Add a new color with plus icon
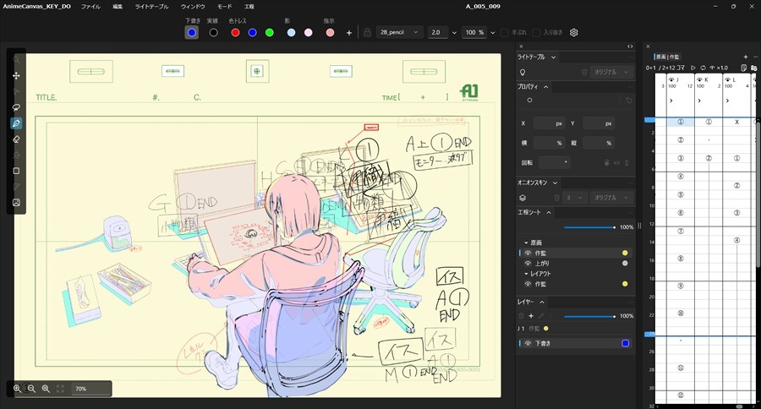This screenshot has height=409, width=761. 349,32
